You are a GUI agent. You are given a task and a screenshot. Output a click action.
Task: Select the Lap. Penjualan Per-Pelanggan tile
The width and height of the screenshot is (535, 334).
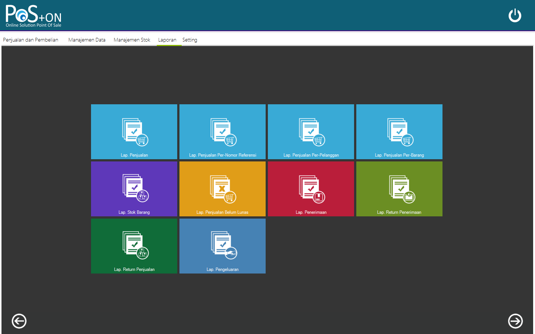[x=311, y=131]
